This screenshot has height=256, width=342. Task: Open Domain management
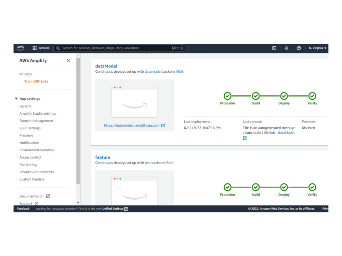(x=36, y=121)
